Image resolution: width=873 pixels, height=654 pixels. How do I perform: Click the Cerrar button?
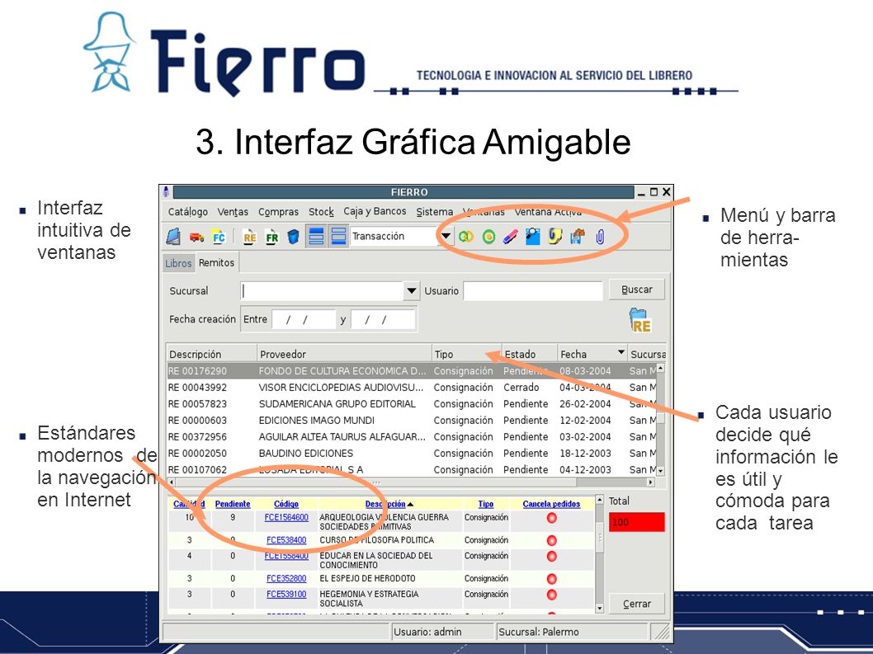(636, 604)
